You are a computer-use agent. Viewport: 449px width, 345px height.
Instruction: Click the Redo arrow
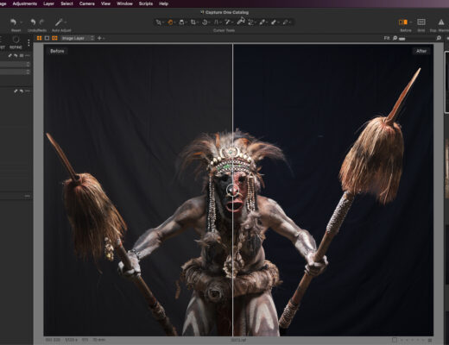pyautogui.click(x=42, y=22)
